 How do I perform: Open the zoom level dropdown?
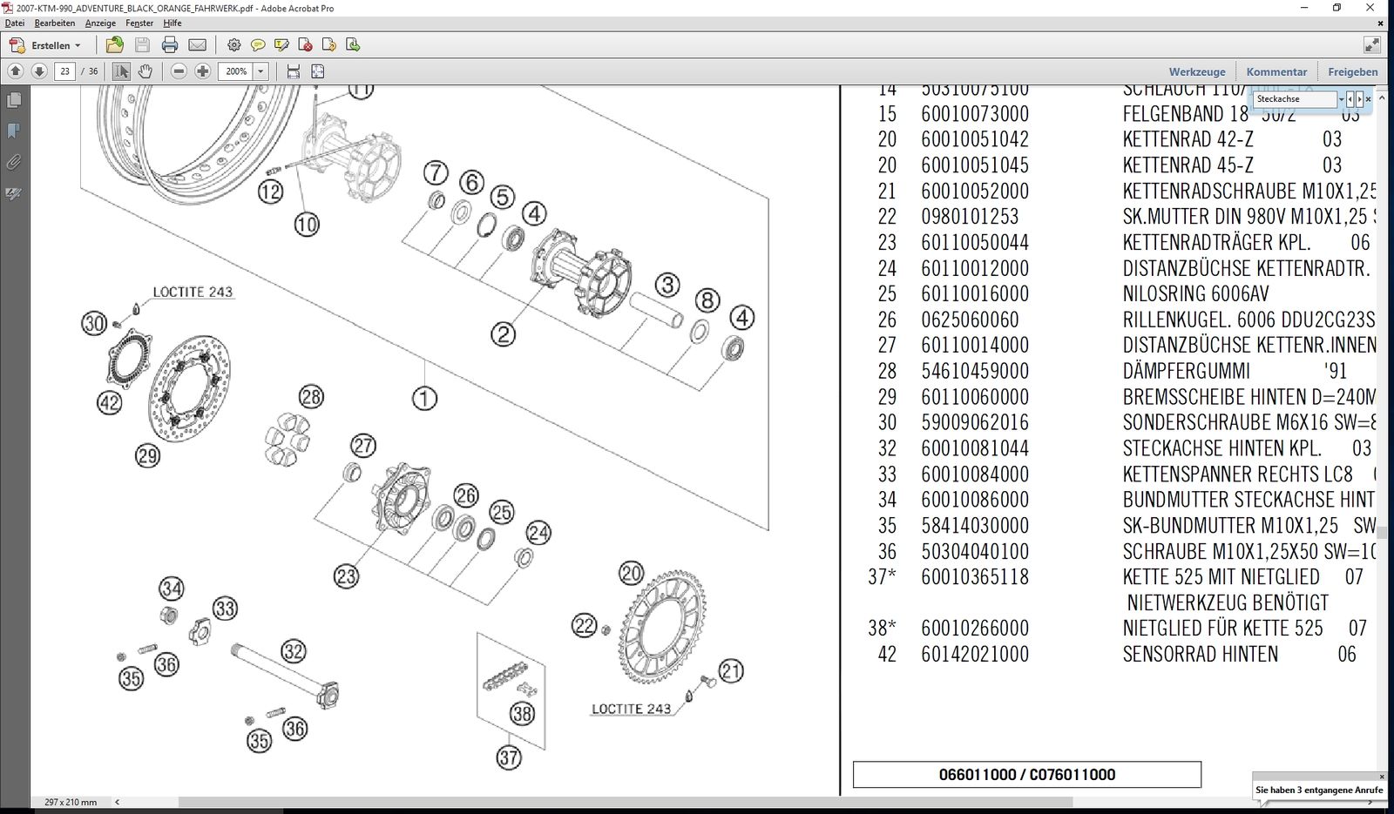[x=261, y=71]
